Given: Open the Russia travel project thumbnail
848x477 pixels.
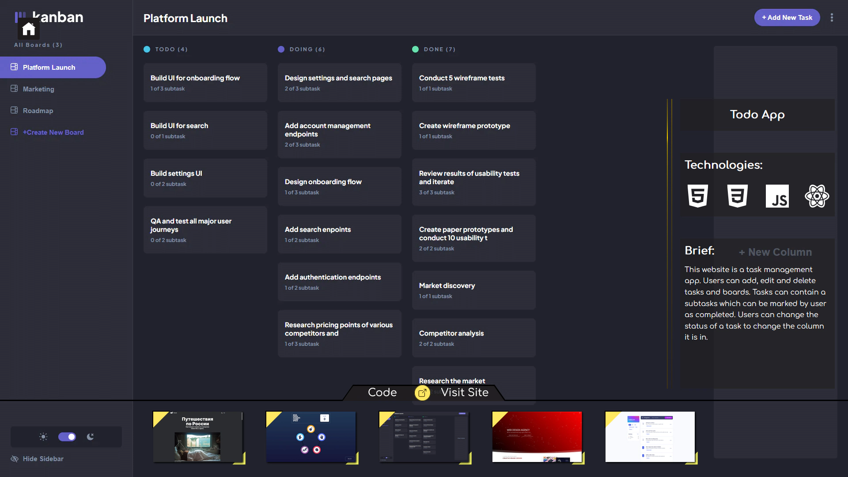Looking at the screenshot, I should click(x=198, y=437).
